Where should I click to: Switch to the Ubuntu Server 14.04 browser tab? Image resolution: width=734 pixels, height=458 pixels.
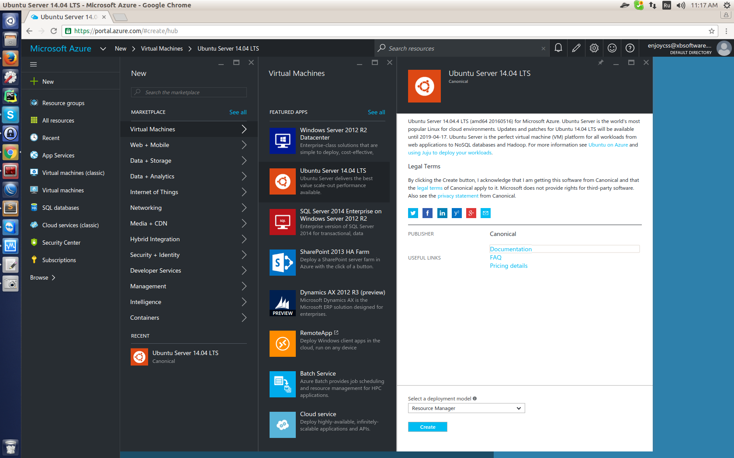(x=66, y=17)
